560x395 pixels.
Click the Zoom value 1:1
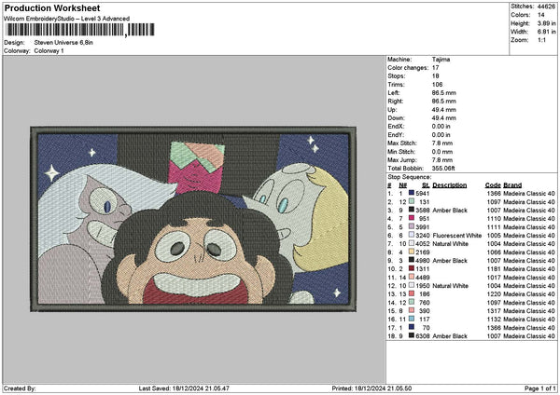[x=541, y=40]
